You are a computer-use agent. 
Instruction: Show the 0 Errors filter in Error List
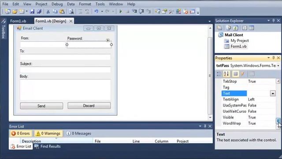click(21, 133)
